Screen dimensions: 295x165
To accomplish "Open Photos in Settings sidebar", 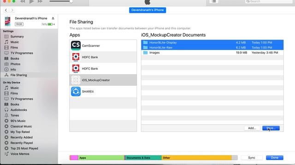I will click(x=15, y=64).
